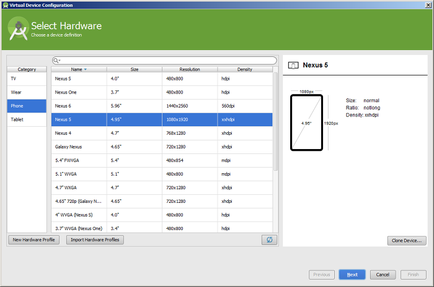Sort devices by the Name column header
434x287 pixels.
pyautogui.click(x=79, y=69)
